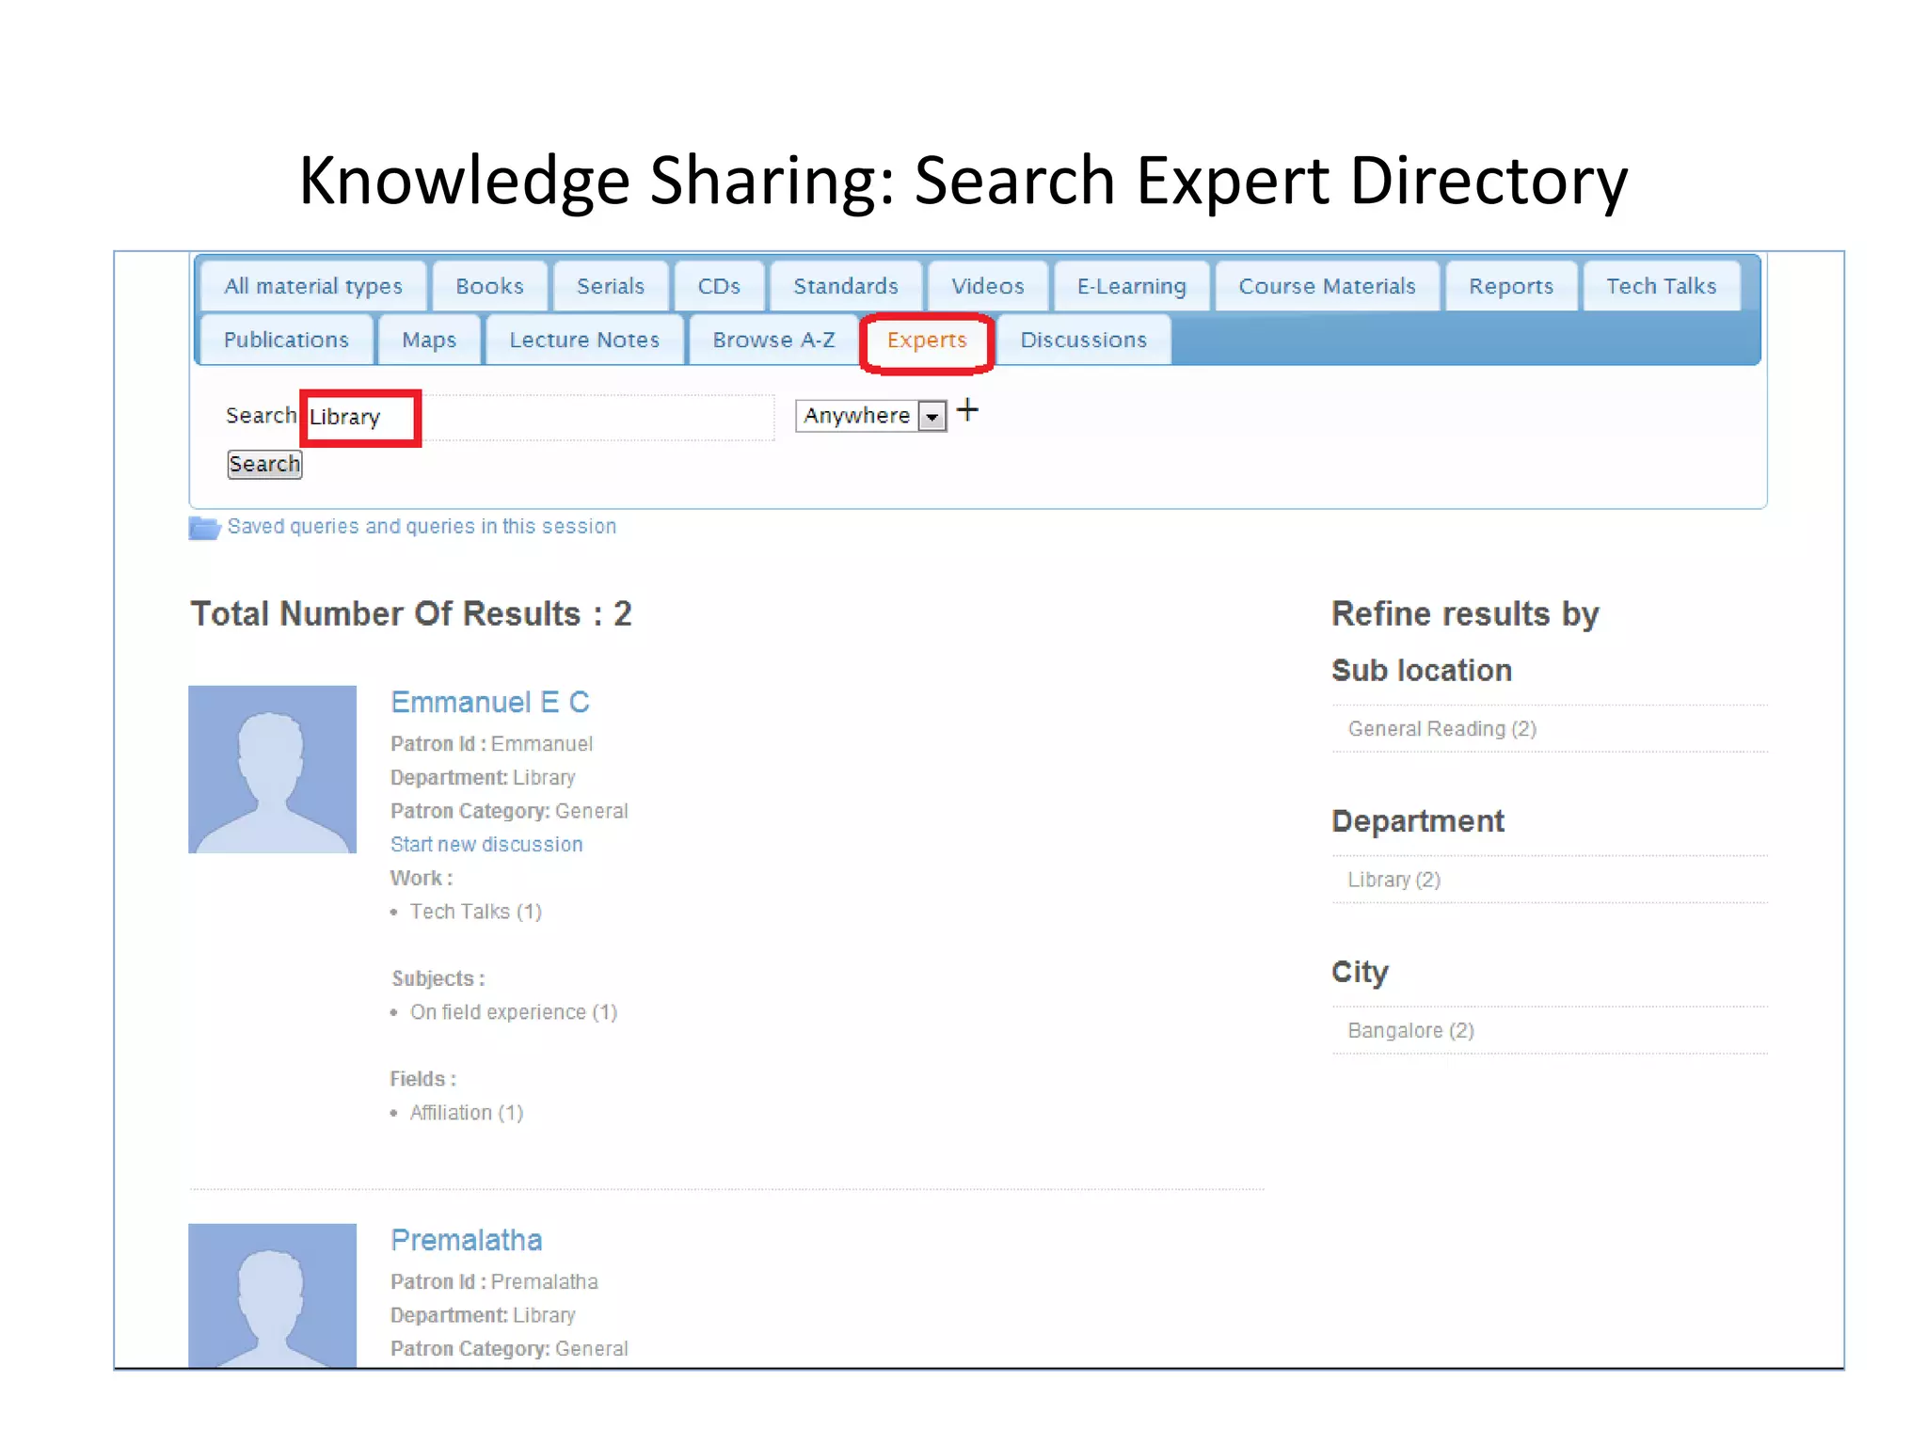Click the Department facet heading
The image size is (1927, 1445).
coord(1418,821)
